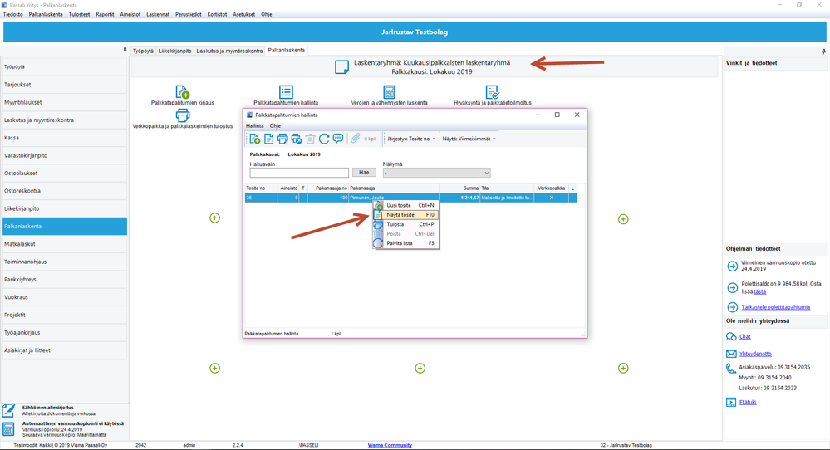Choose Näytä tosite in the context menu

(x=406, y=215)
